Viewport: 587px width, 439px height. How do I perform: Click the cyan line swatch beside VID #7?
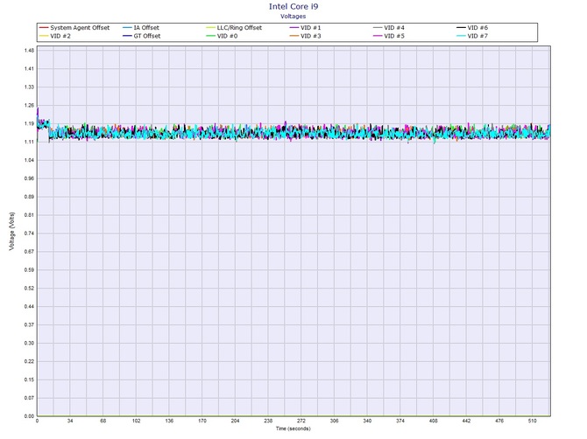pyautogui.click(x=461, y=36)
